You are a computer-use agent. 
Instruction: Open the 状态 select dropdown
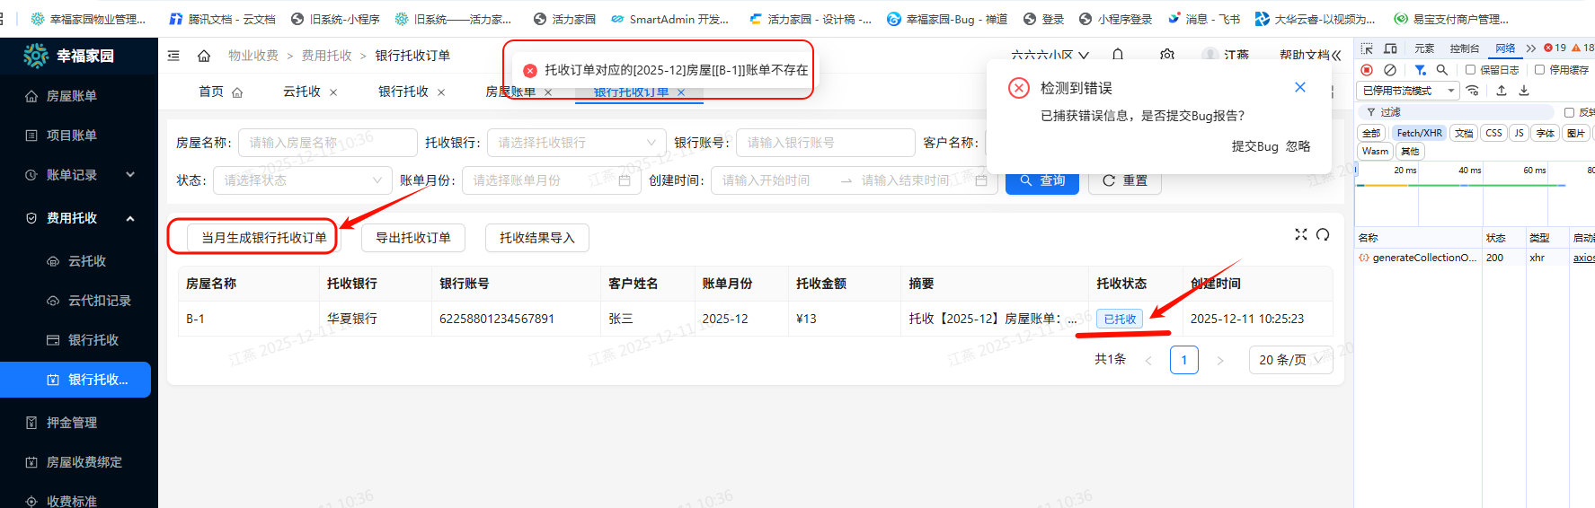point(302,180)
